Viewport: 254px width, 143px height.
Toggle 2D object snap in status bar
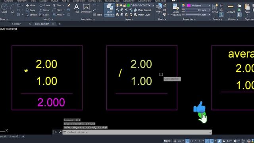(212, 141)
